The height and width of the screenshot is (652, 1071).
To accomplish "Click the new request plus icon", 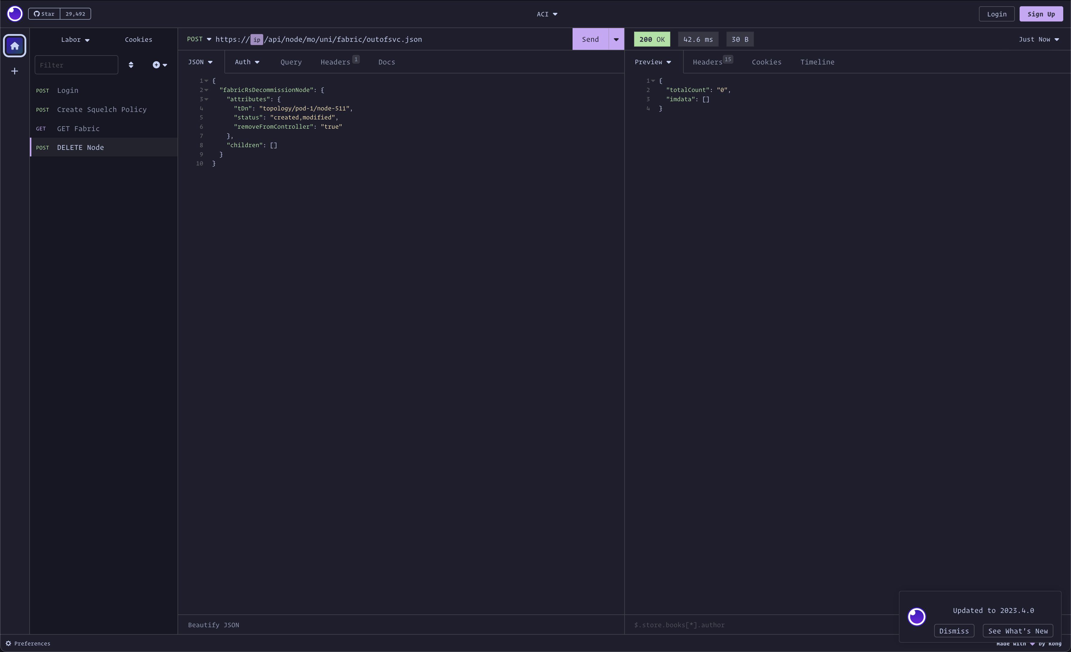I will point(157,64).
